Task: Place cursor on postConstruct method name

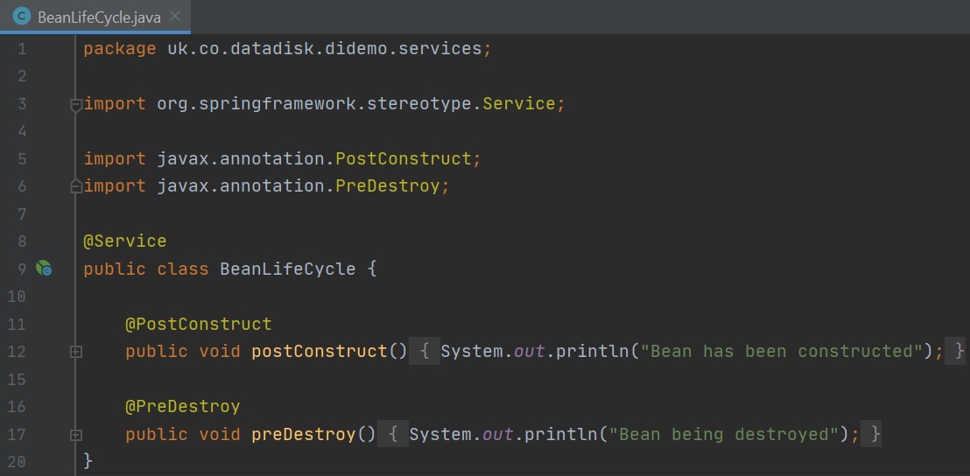Action: (319, 352)
